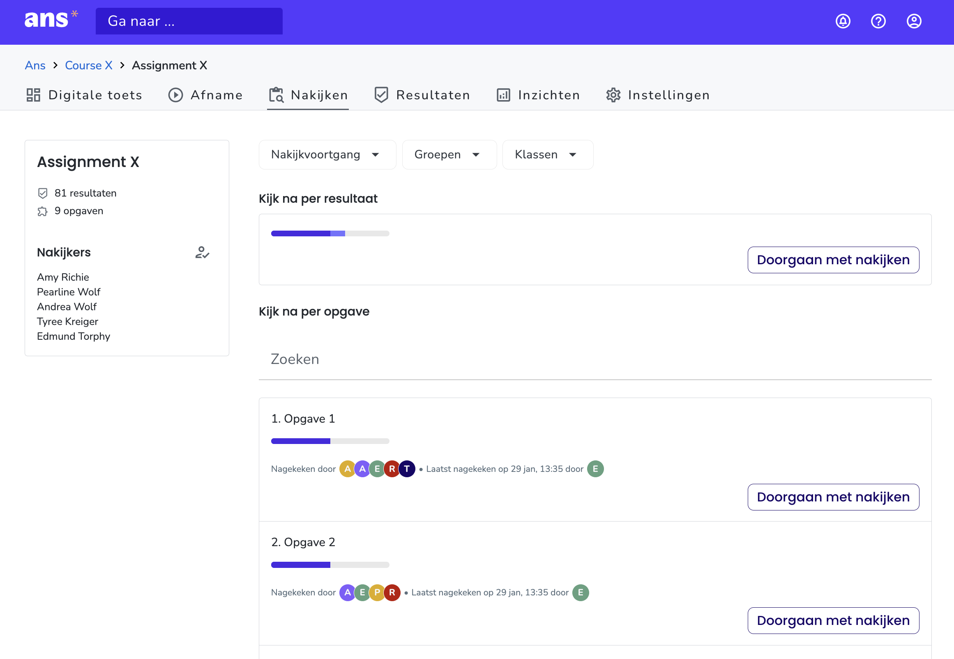Click the Assignment X breadcrumb text
The height and width of the screenshot is (659, 954).
point(169,65)
